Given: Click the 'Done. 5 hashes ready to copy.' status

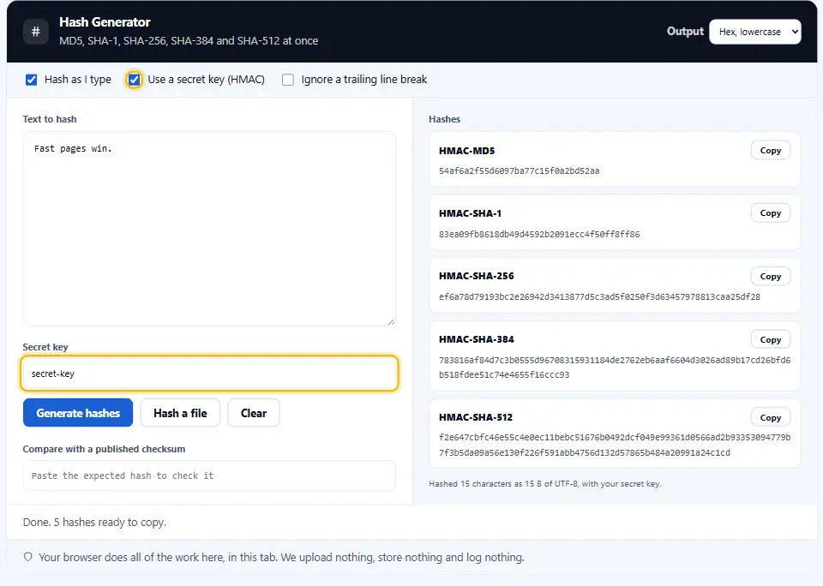Looking at the screenshot, I should pos(94,522).
